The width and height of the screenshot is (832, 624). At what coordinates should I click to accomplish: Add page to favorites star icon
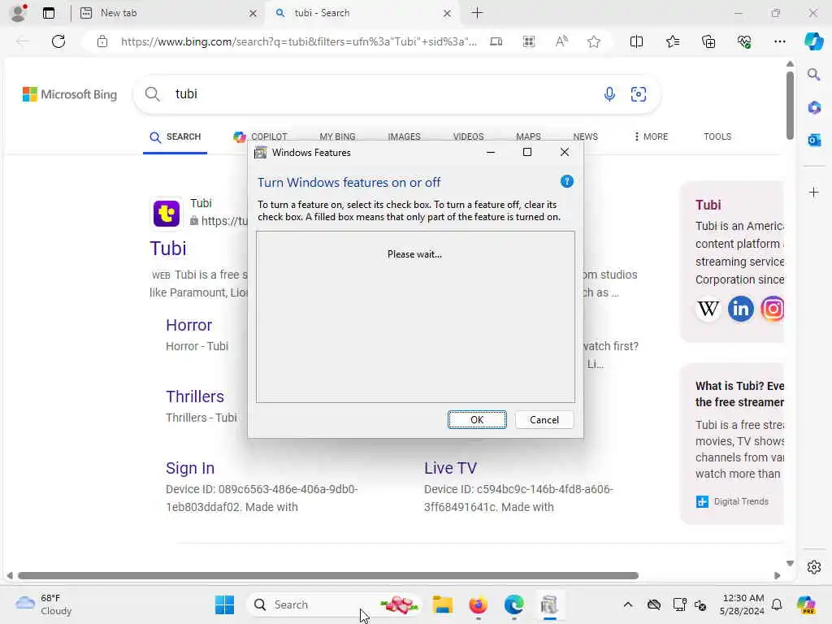point(594,41)
